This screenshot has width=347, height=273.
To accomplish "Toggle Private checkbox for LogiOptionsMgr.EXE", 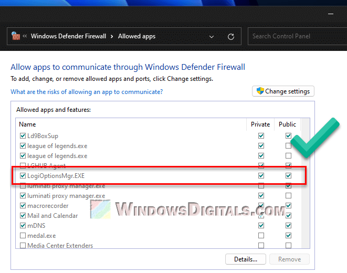I will pyautogui.click(x=261, y=176).
